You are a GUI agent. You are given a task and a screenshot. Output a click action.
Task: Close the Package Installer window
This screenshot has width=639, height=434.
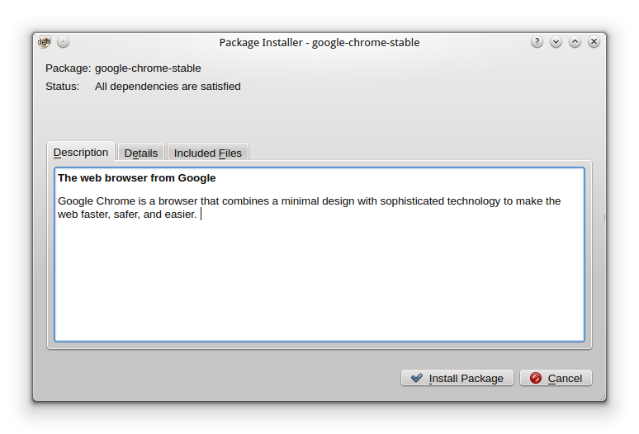tap(594, 41)
